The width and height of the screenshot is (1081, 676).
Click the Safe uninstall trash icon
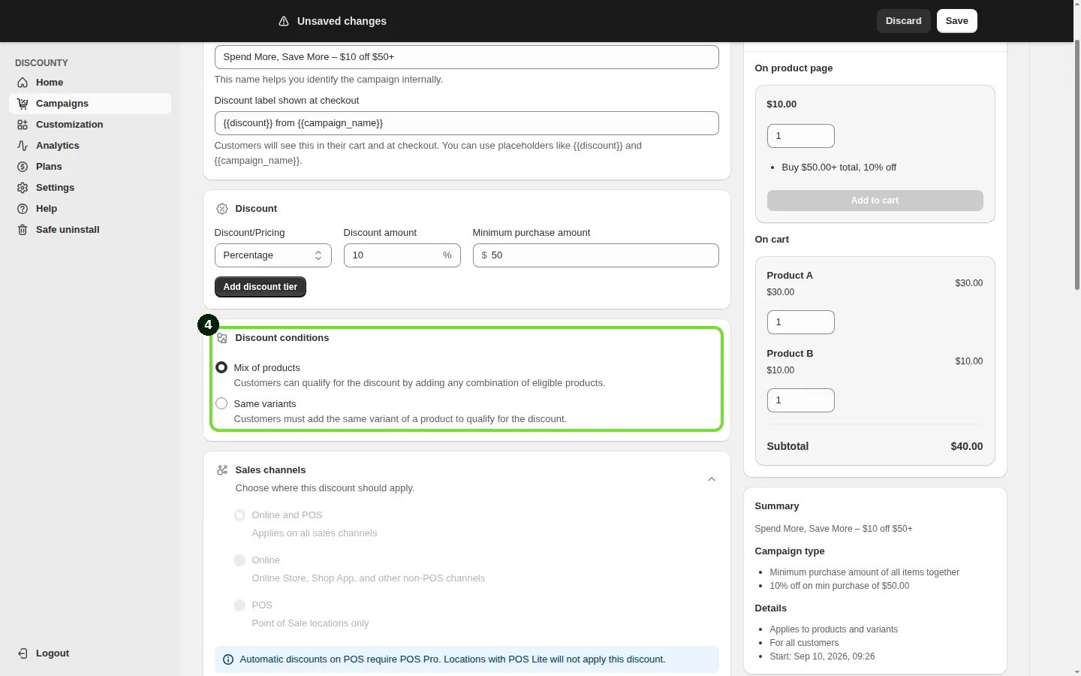coord(23,230)
